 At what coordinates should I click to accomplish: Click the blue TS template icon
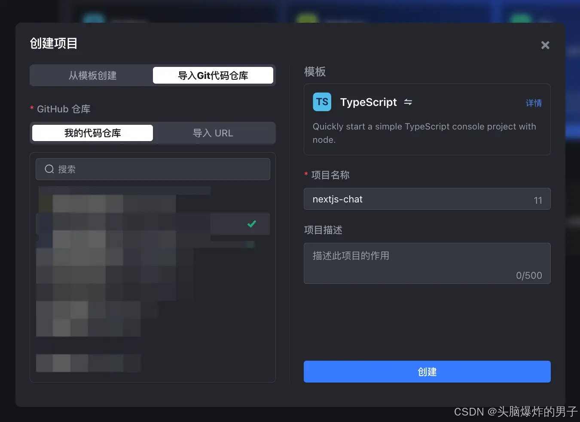click(322, 102)
